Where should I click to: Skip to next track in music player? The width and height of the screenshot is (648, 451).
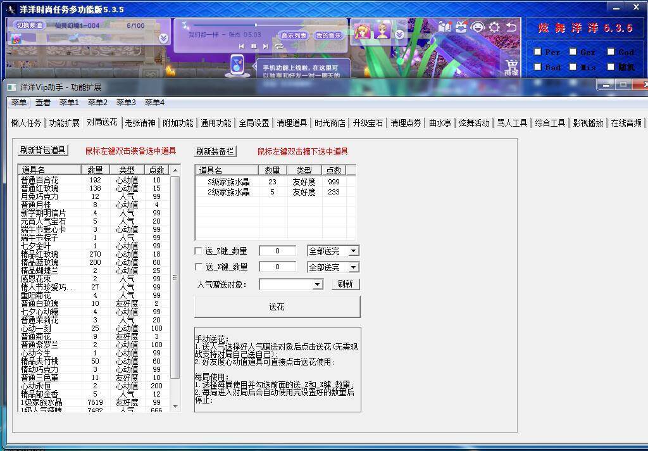tap(265, 46)
